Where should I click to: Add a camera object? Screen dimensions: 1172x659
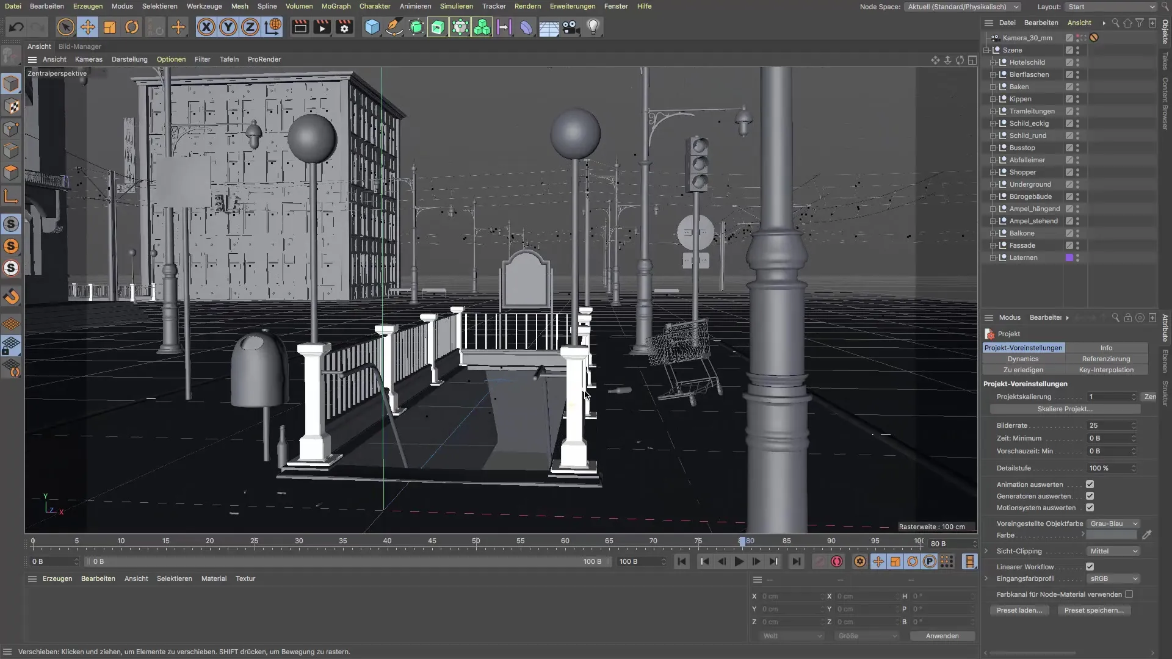tap(571, 27)
